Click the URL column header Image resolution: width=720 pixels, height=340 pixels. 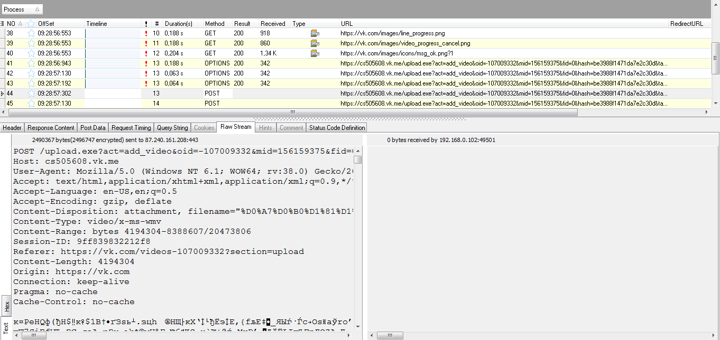tap(347, 24)
